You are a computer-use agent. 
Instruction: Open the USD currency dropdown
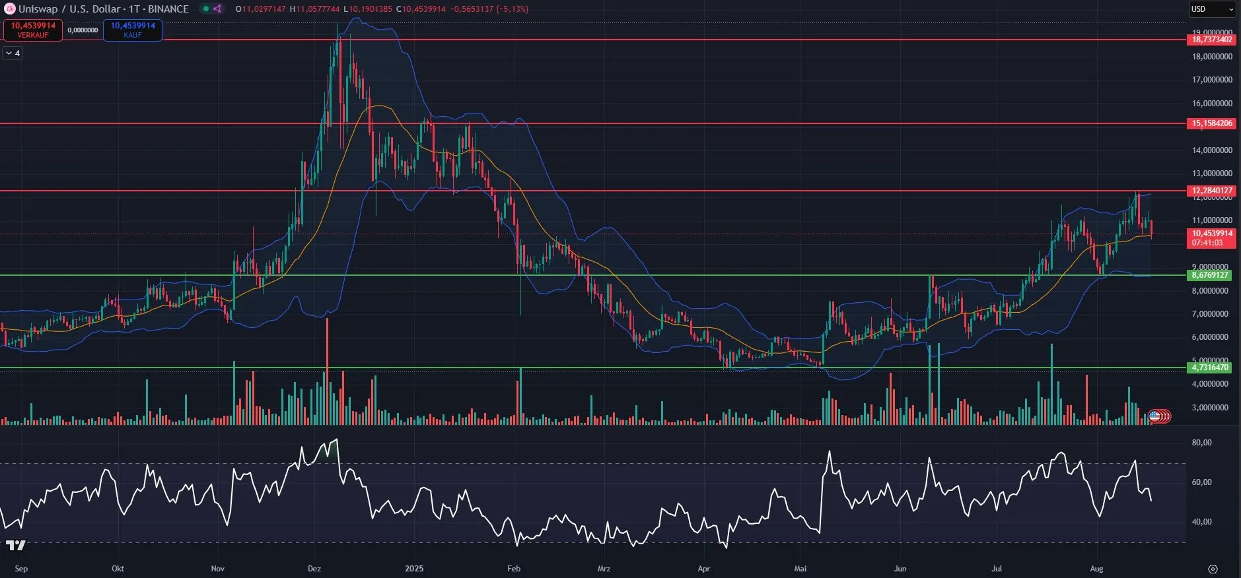coord(1212,9)
